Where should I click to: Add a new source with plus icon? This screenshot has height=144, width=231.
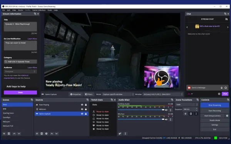(x=37, y=134)
